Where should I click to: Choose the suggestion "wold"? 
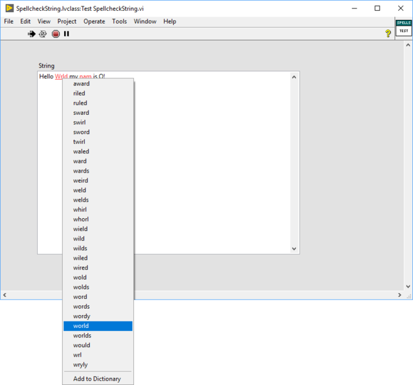97,277
